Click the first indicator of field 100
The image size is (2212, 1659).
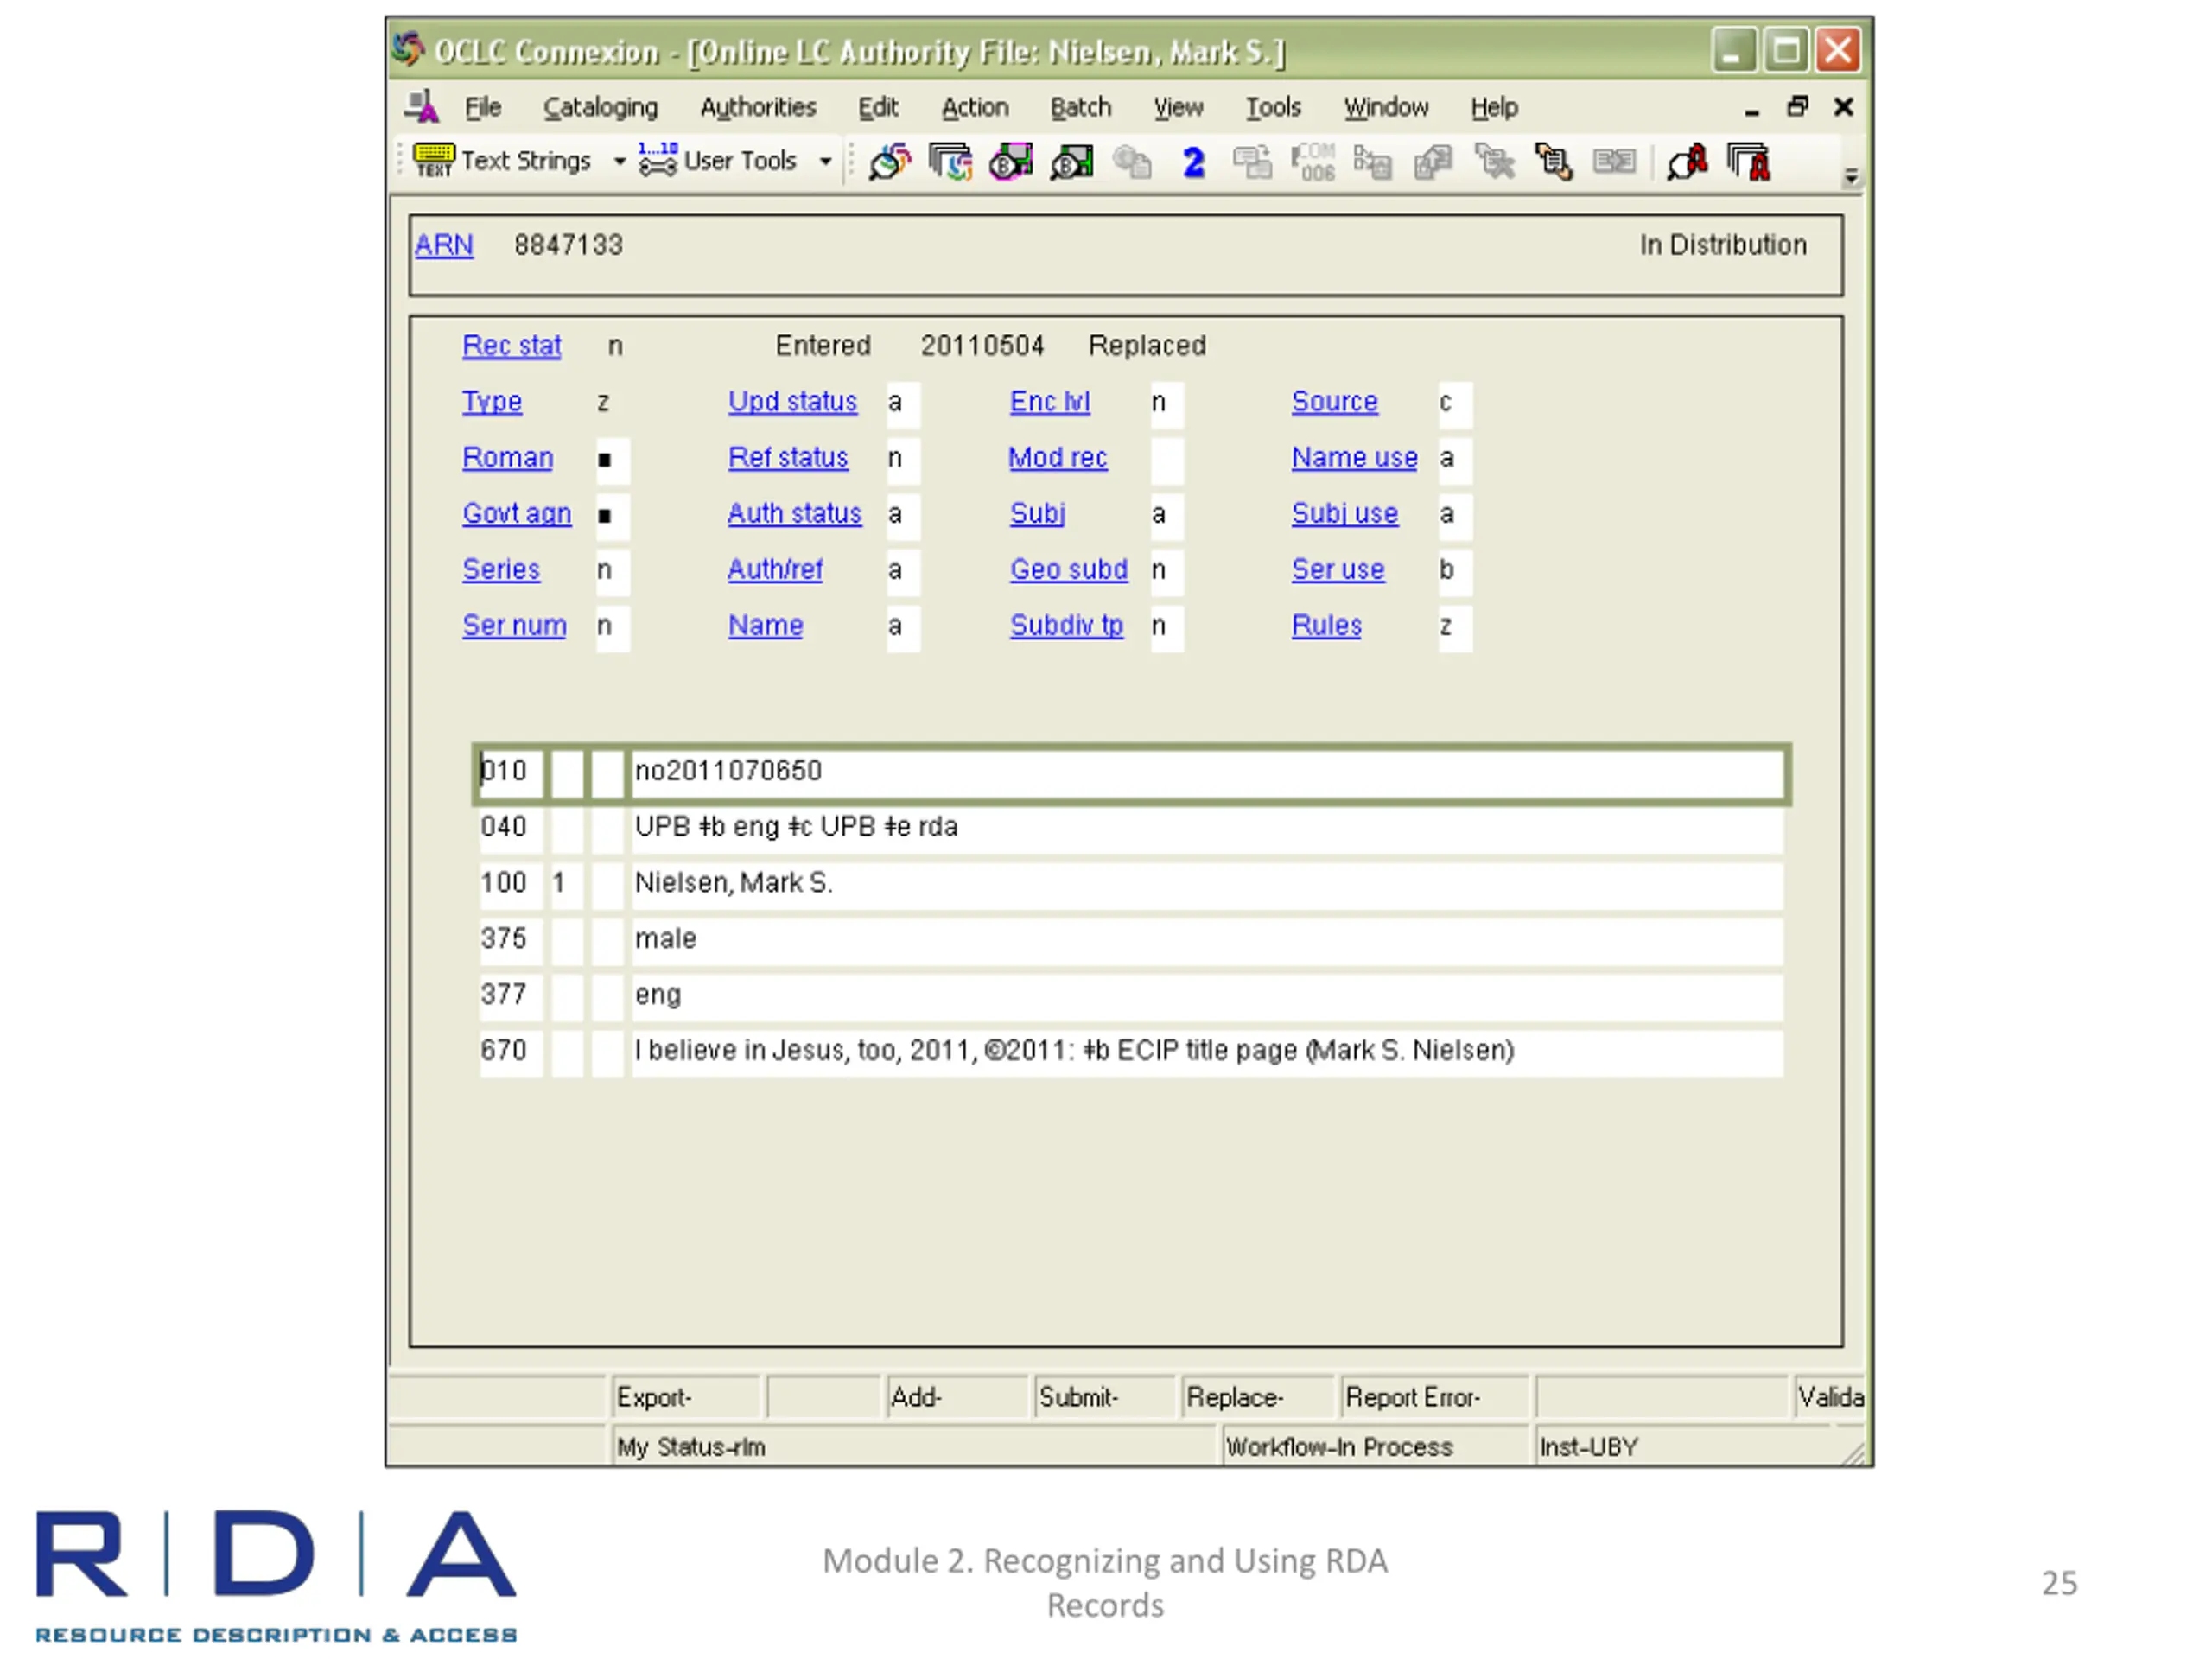(x=567, y=884)
